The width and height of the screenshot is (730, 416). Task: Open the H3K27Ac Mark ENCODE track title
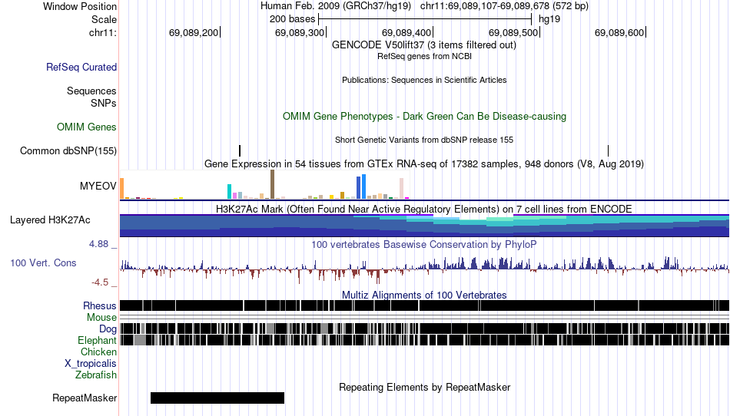(x=424, y=210)
